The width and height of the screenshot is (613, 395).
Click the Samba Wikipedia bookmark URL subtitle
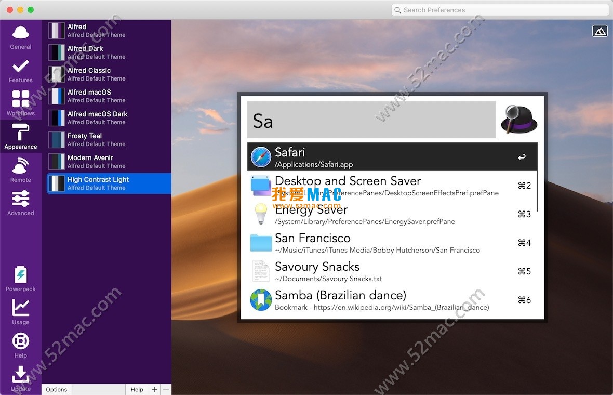382,307
